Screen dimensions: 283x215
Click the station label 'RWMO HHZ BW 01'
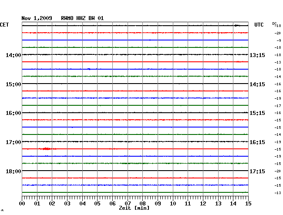[82, 18]
